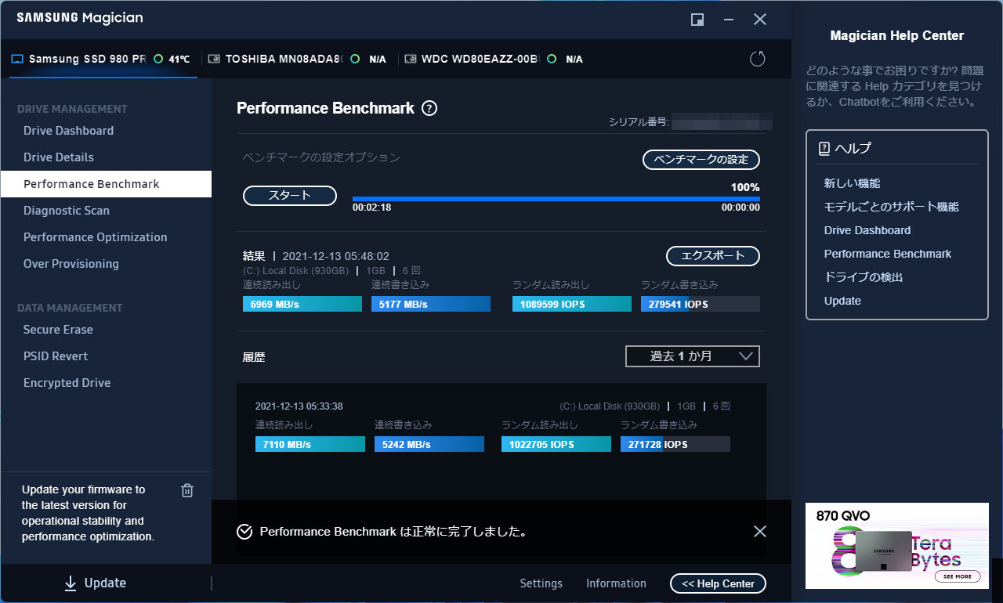
Task: Select the TOSHIBA MN08ADA drive tab
Action: (298, 59)
